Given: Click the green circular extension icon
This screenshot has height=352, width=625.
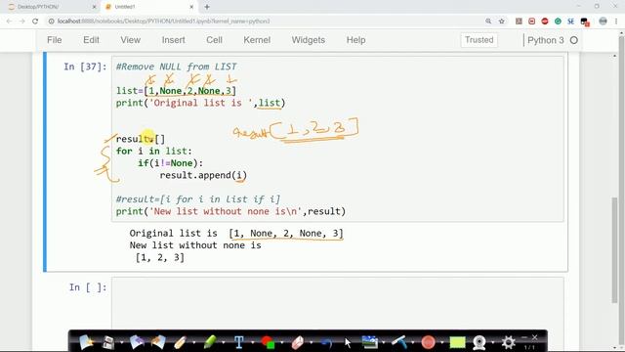Looking at the screenshot, I should click(558, 22).
